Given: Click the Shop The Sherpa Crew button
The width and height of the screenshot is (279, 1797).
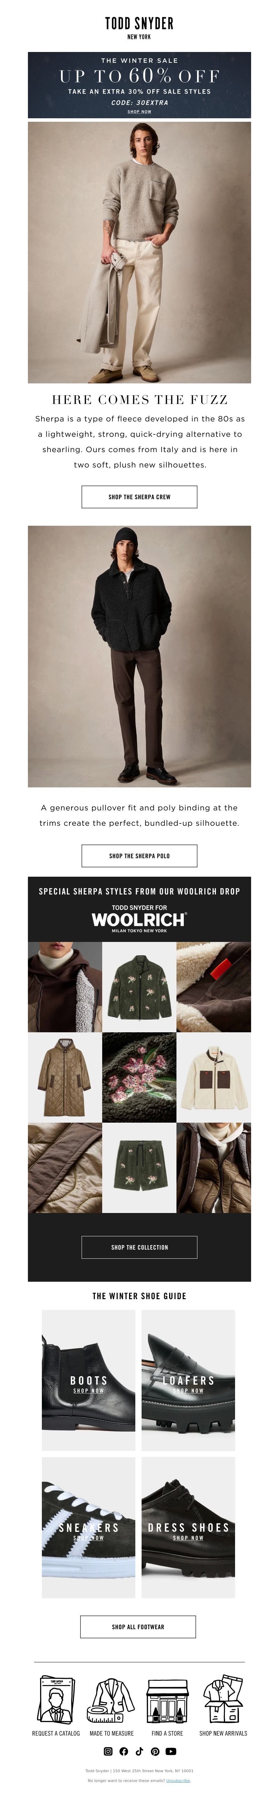Looking at the screenshot, I should point(139,497).
